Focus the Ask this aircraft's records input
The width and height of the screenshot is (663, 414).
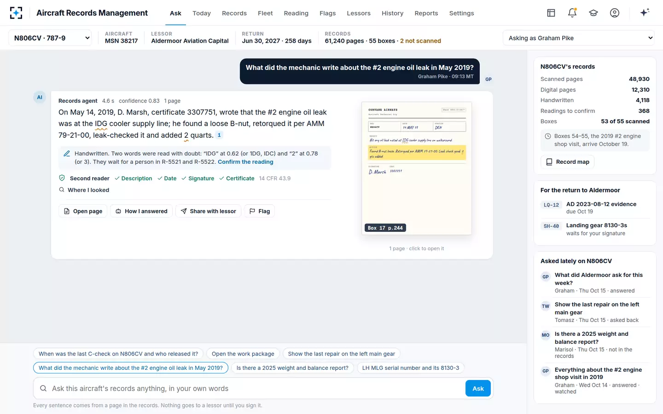coord(256,389)
